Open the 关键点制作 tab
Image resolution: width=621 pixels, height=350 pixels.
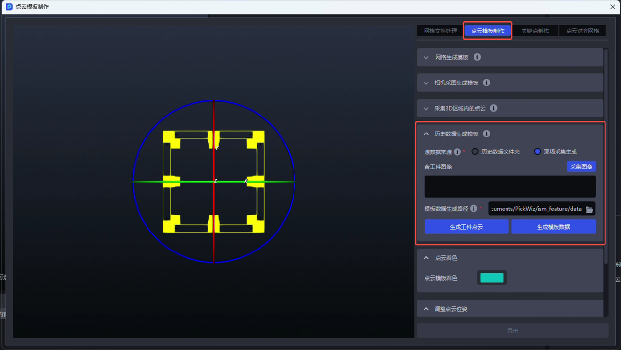click(x=535, y=31)
